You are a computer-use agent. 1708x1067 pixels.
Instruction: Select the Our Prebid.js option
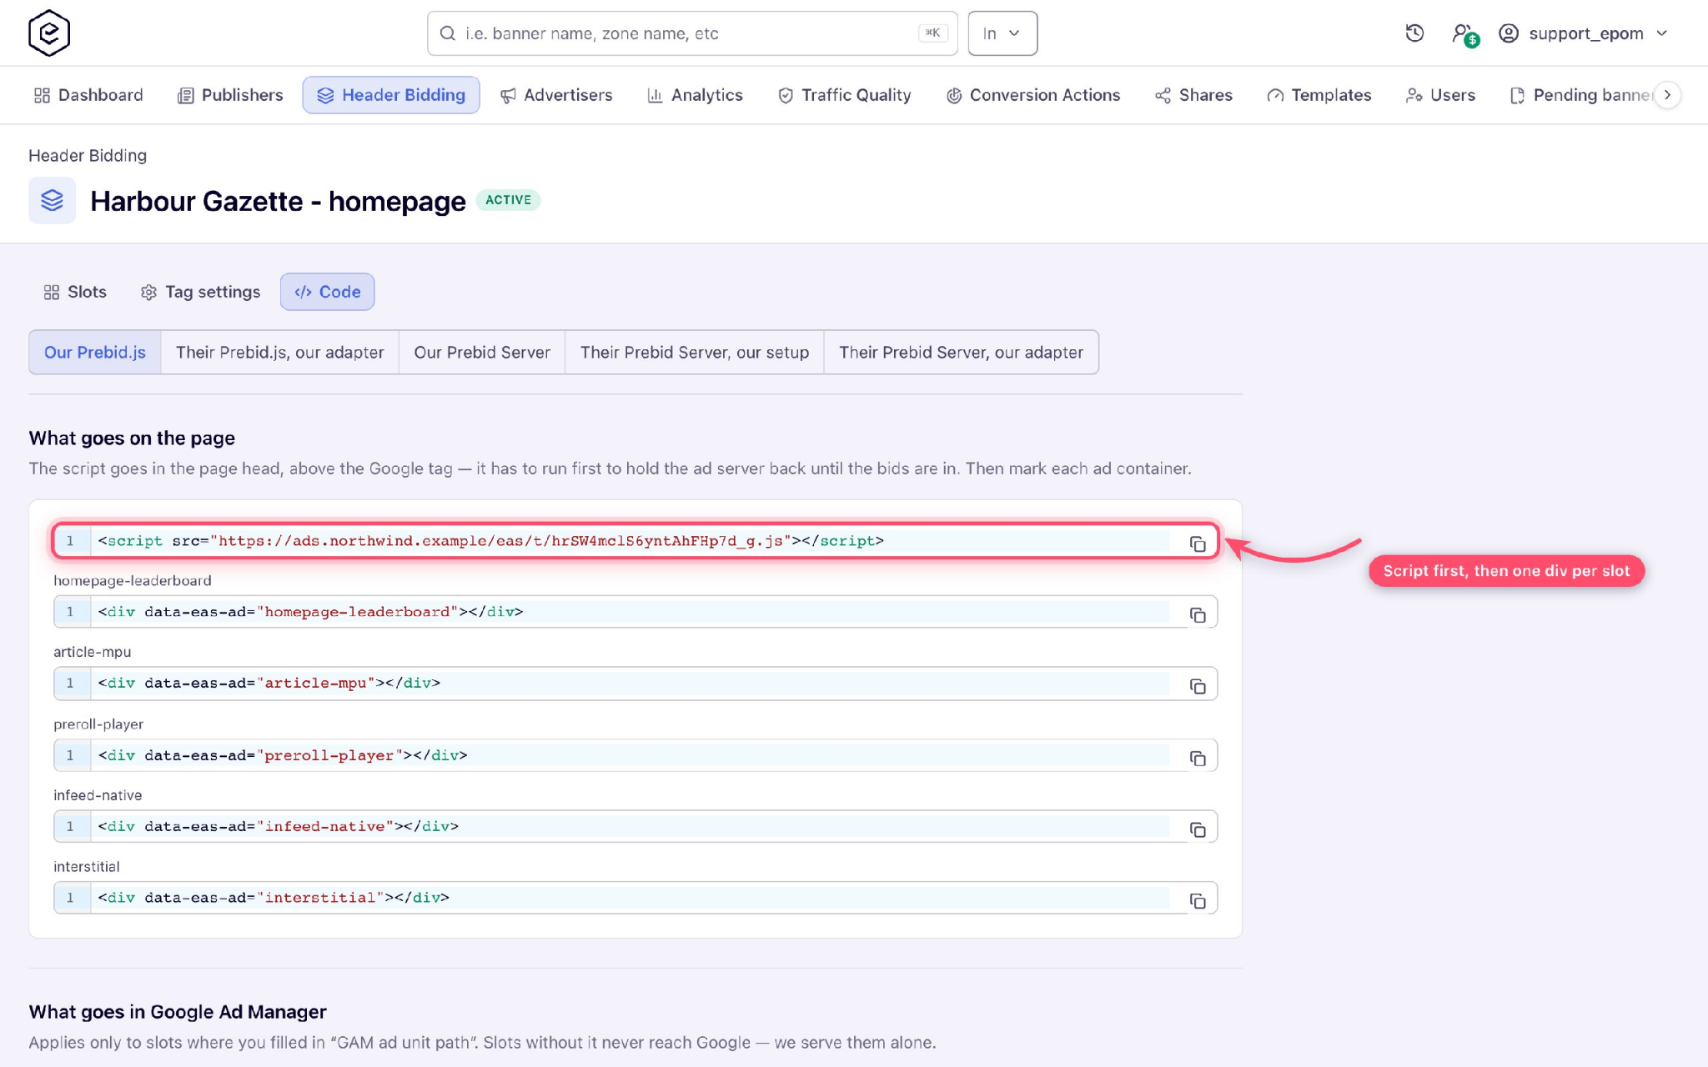(x=95, y=352)
